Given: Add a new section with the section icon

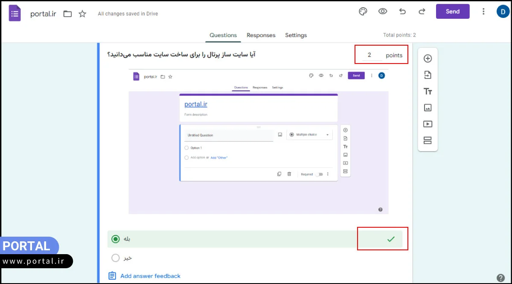Looking at the screenshot, I should click(428, 140).
